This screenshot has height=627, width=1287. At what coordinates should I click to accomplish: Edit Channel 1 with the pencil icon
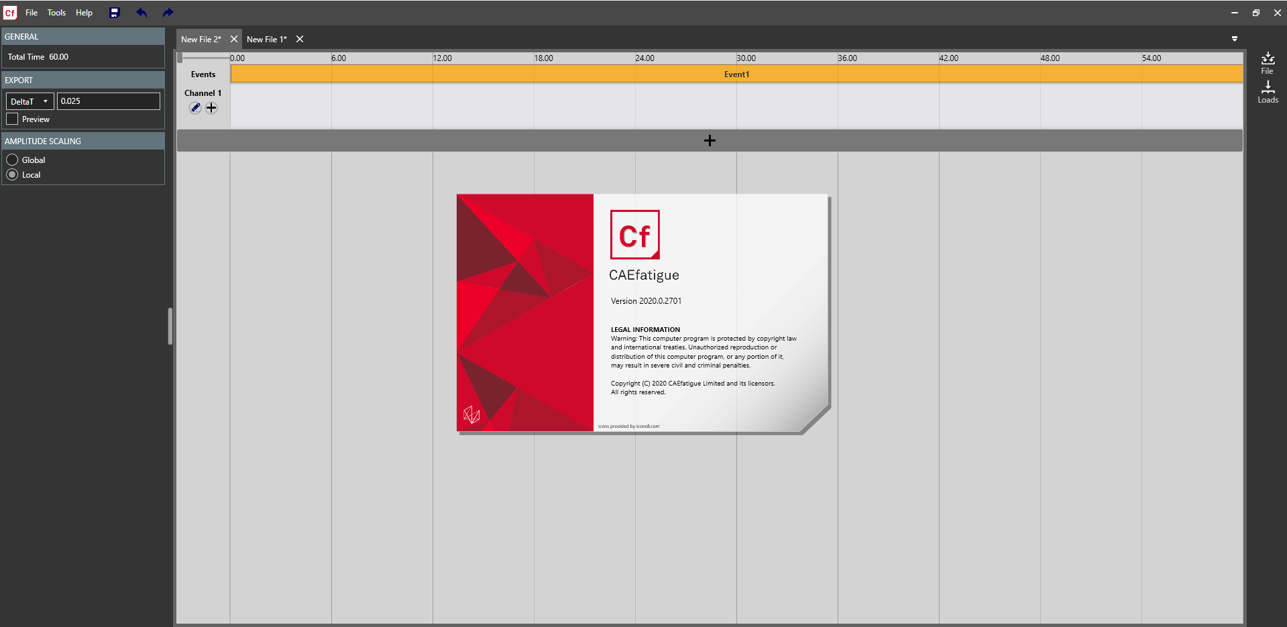tap(195, 108)
